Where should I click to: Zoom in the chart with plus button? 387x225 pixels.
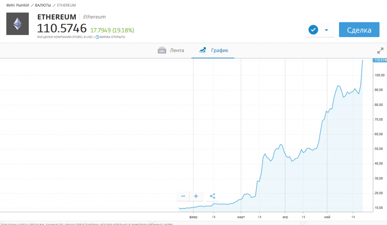[196, 196]
